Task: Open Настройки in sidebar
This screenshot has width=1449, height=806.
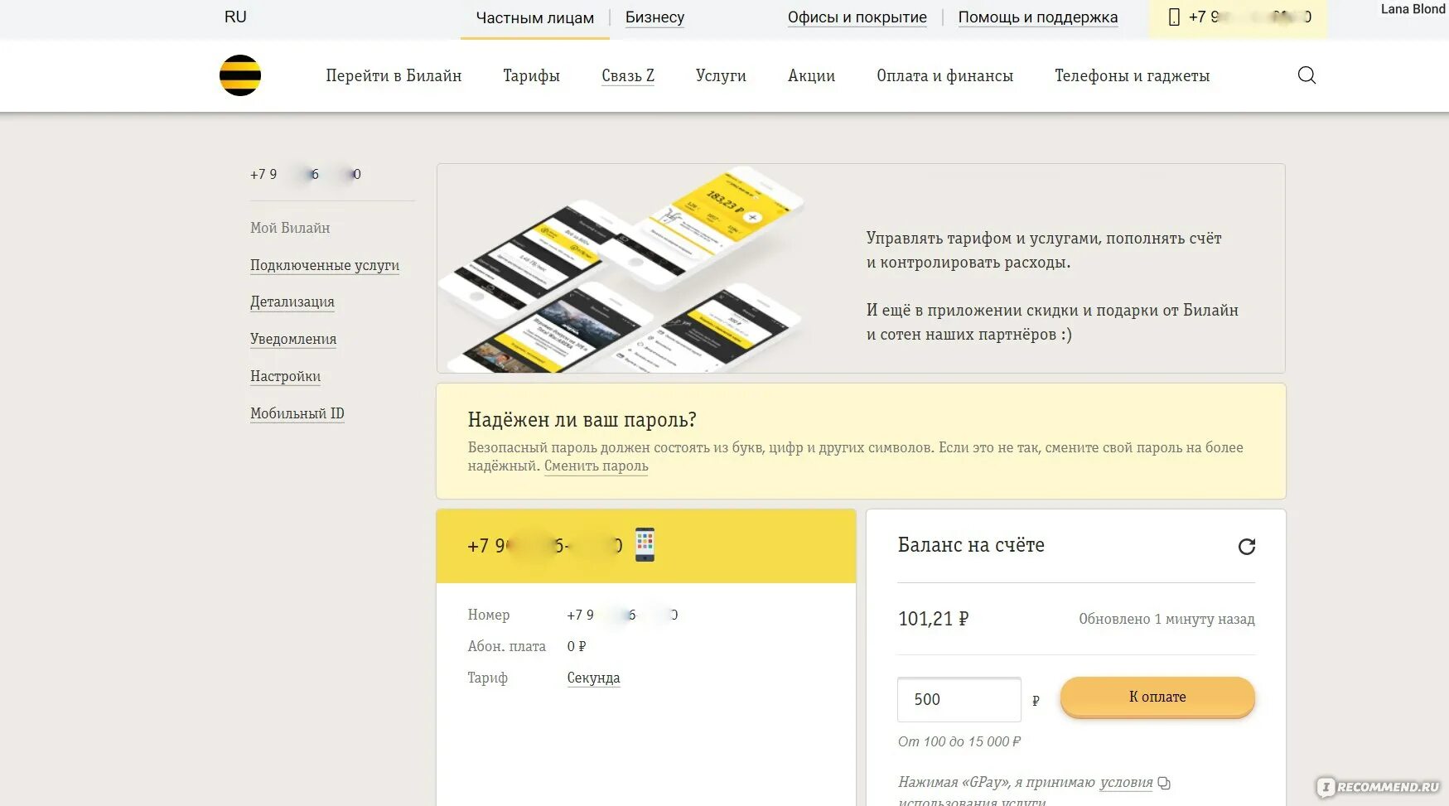Action: point(285,376)
